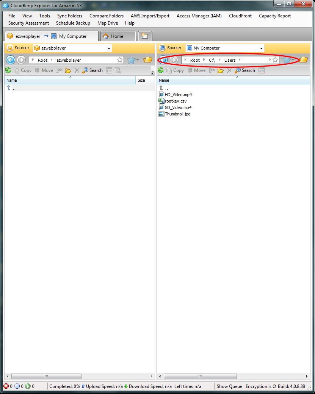This screenshot has width=315, height=394.
Task: Click delete X icon in right pane toolbar
Action: tap(229, 71)
